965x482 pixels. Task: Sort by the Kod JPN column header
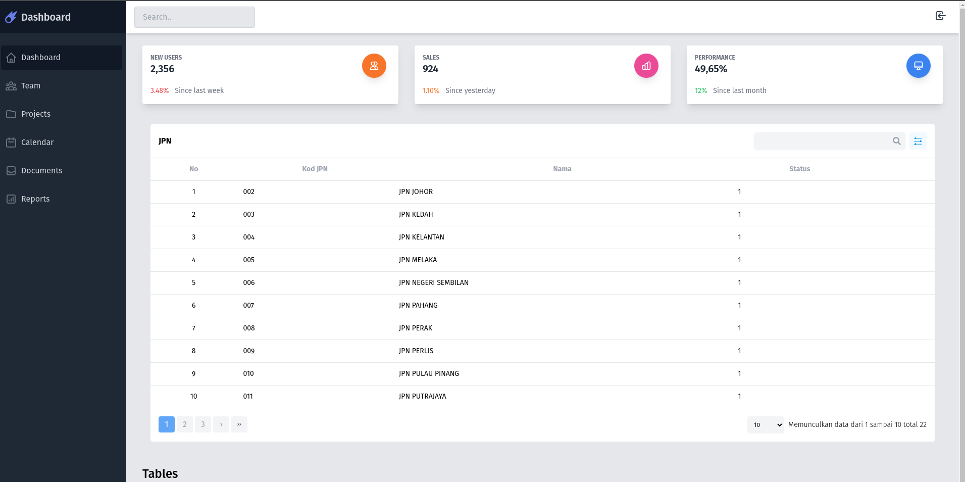(315, 169)
